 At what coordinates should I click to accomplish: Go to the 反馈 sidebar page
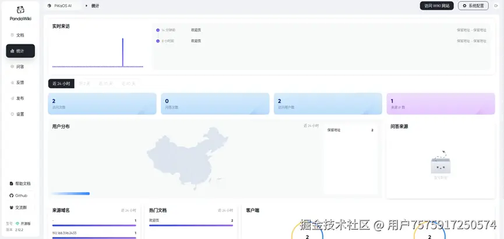click(x=20, y=82)
